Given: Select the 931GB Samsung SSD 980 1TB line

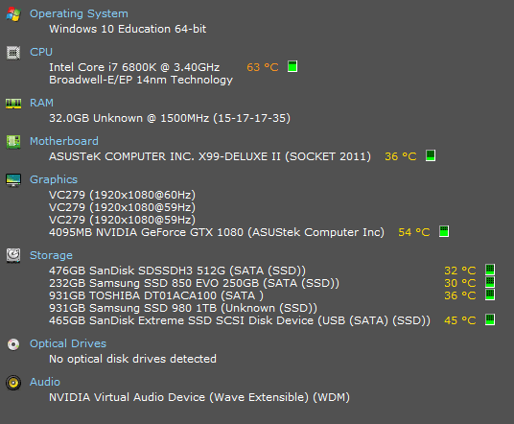Looking at the screenshot, I should 183,308.
